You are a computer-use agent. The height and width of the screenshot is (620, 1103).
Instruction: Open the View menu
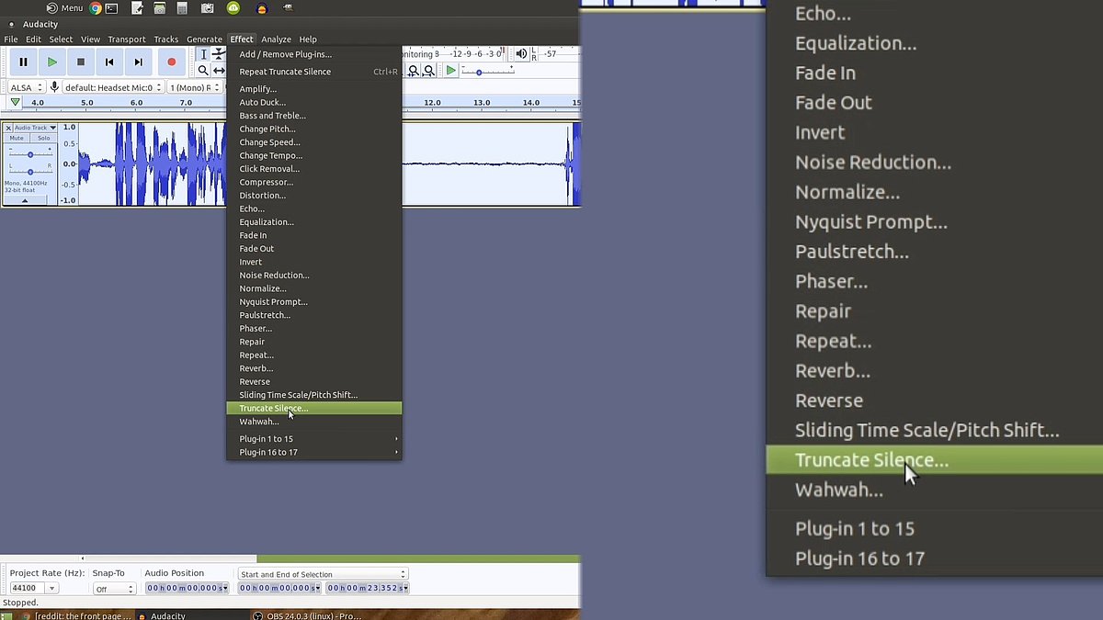pos(90,39)
